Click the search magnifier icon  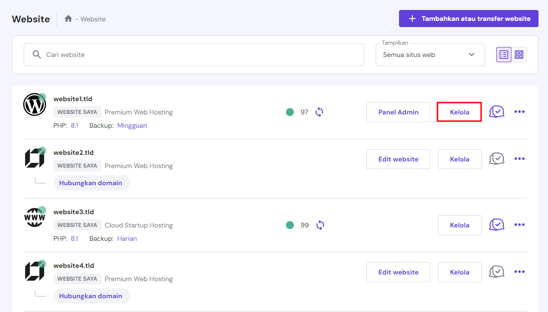(x=37, y=54)
